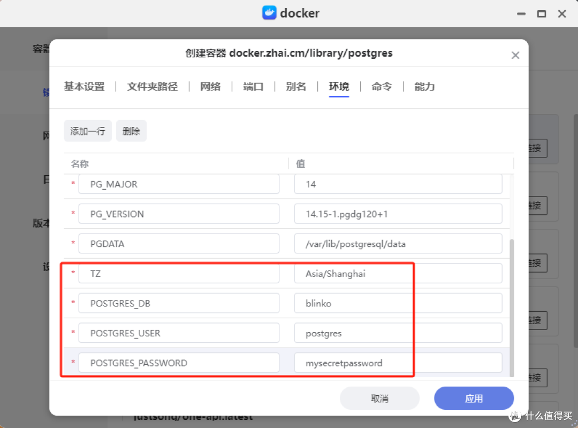Viewport: 578px width, 428px height.
Task: Edit the value field containing 14
Action: pos(398,184)
